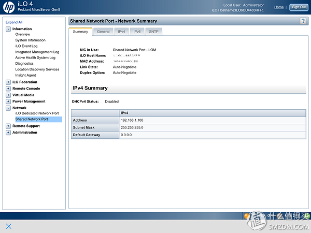Image resolution: width=311 pixels, height=233 pixels.
Task: Collapse the Information tree section
Action: (x=8, y=29)
